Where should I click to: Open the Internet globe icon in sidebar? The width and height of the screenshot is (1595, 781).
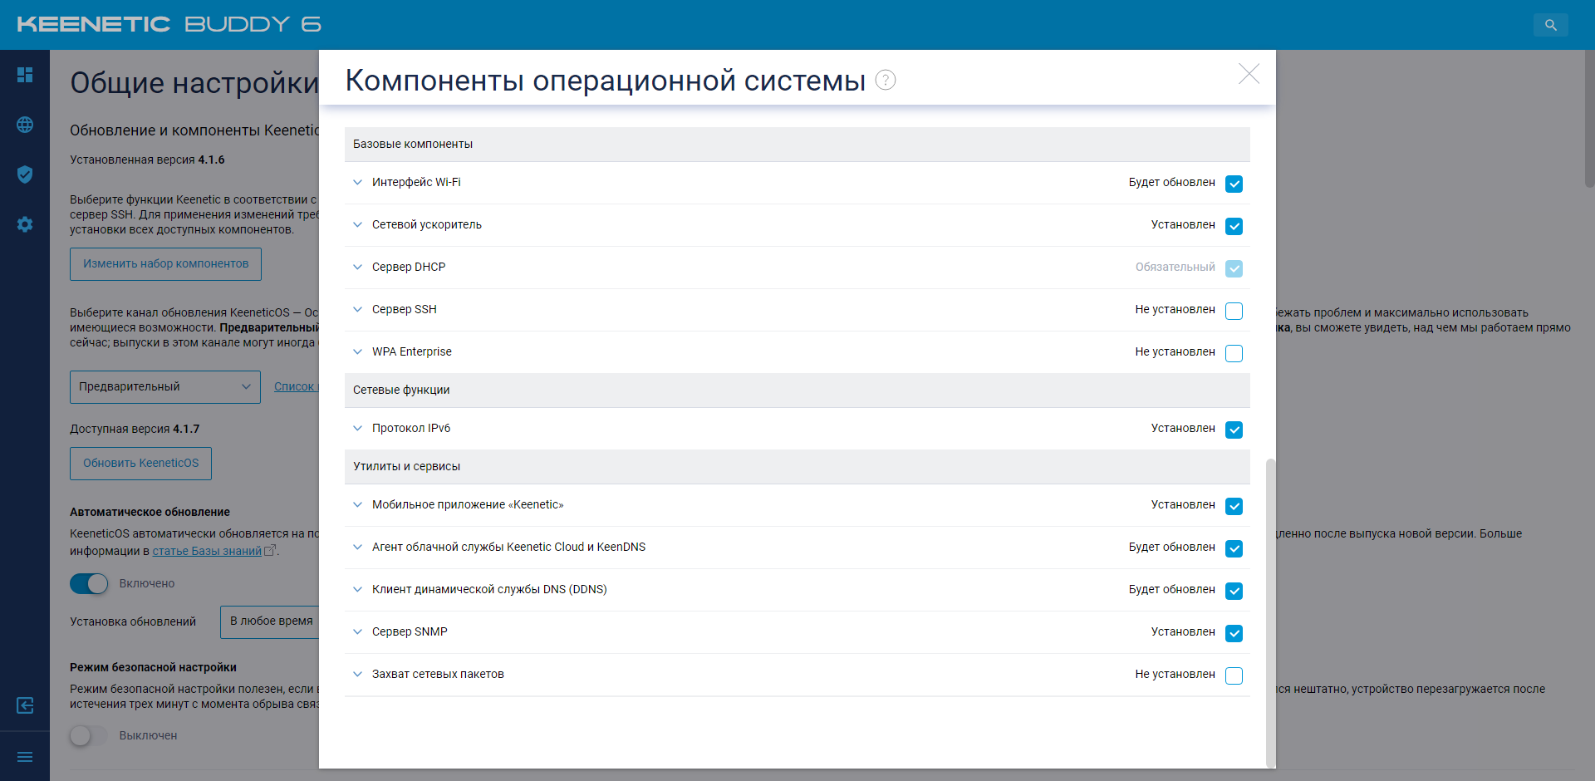[25, 125]
